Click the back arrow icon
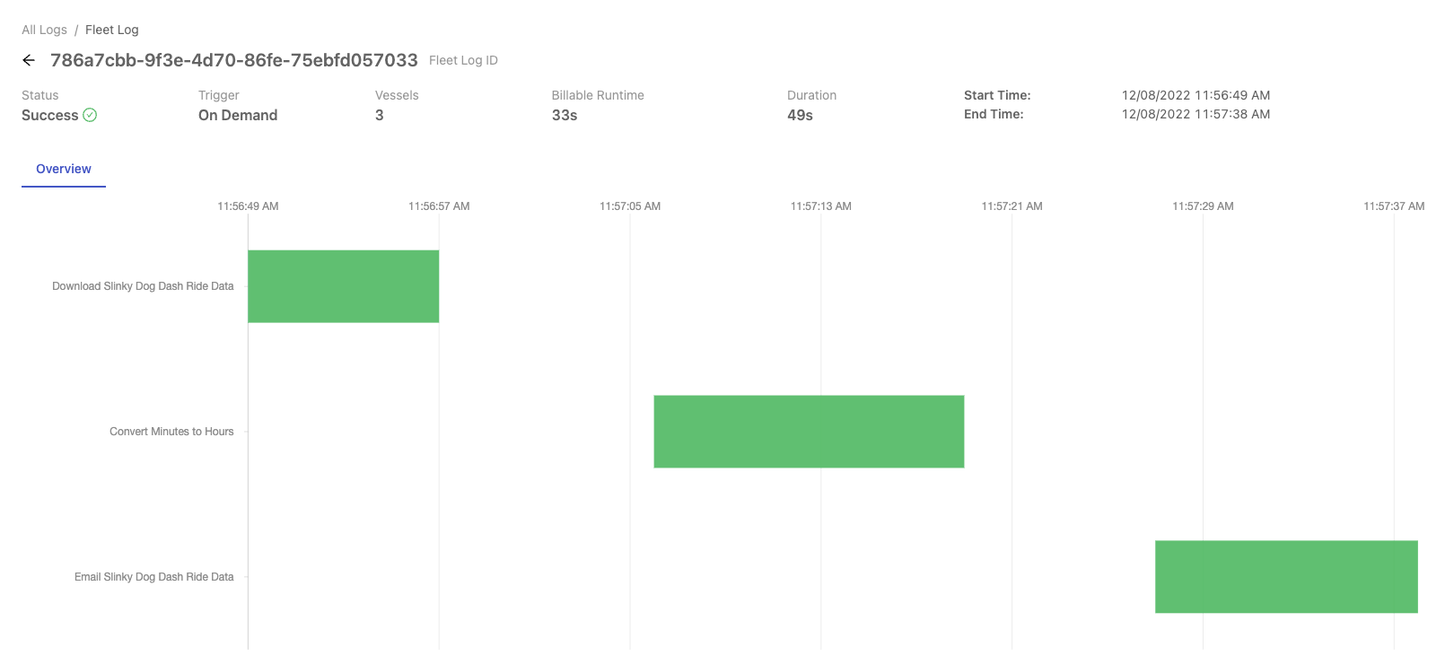The height and width of the screenshot is (656, 1454). [29, 60]
